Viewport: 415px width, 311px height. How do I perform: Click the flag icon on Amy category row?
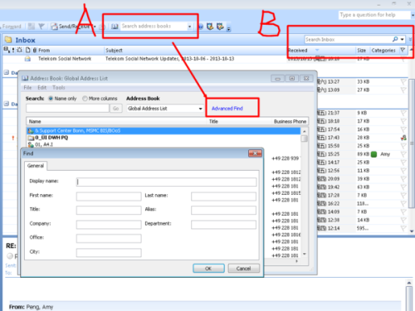click(x=403, y=154)
